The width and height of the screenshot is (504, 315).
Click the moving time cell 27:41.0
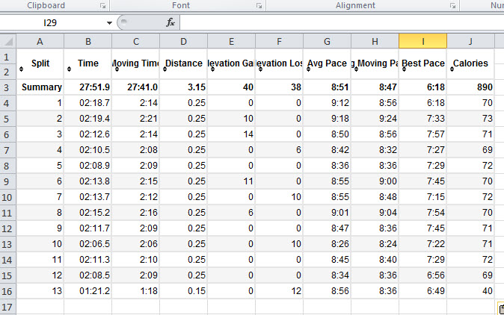(x=135, y=87)
